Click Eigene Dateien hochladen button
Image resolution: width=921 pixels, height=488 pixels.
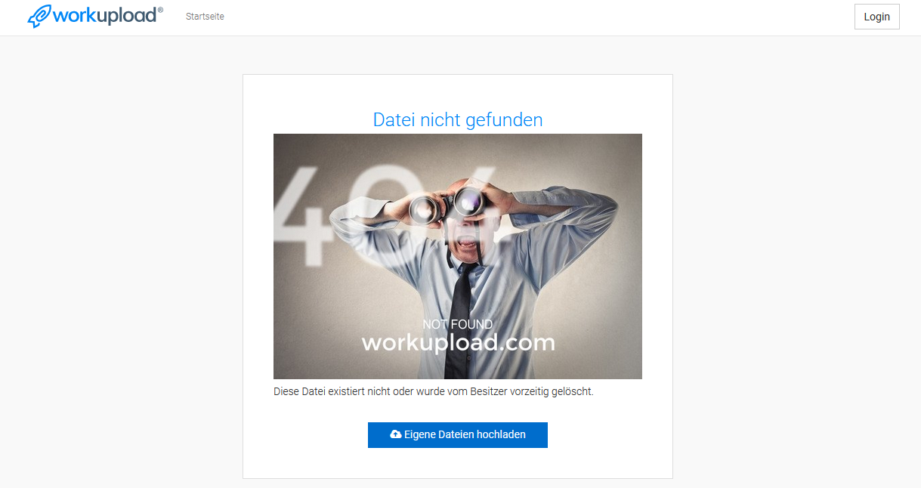(458, 435)
